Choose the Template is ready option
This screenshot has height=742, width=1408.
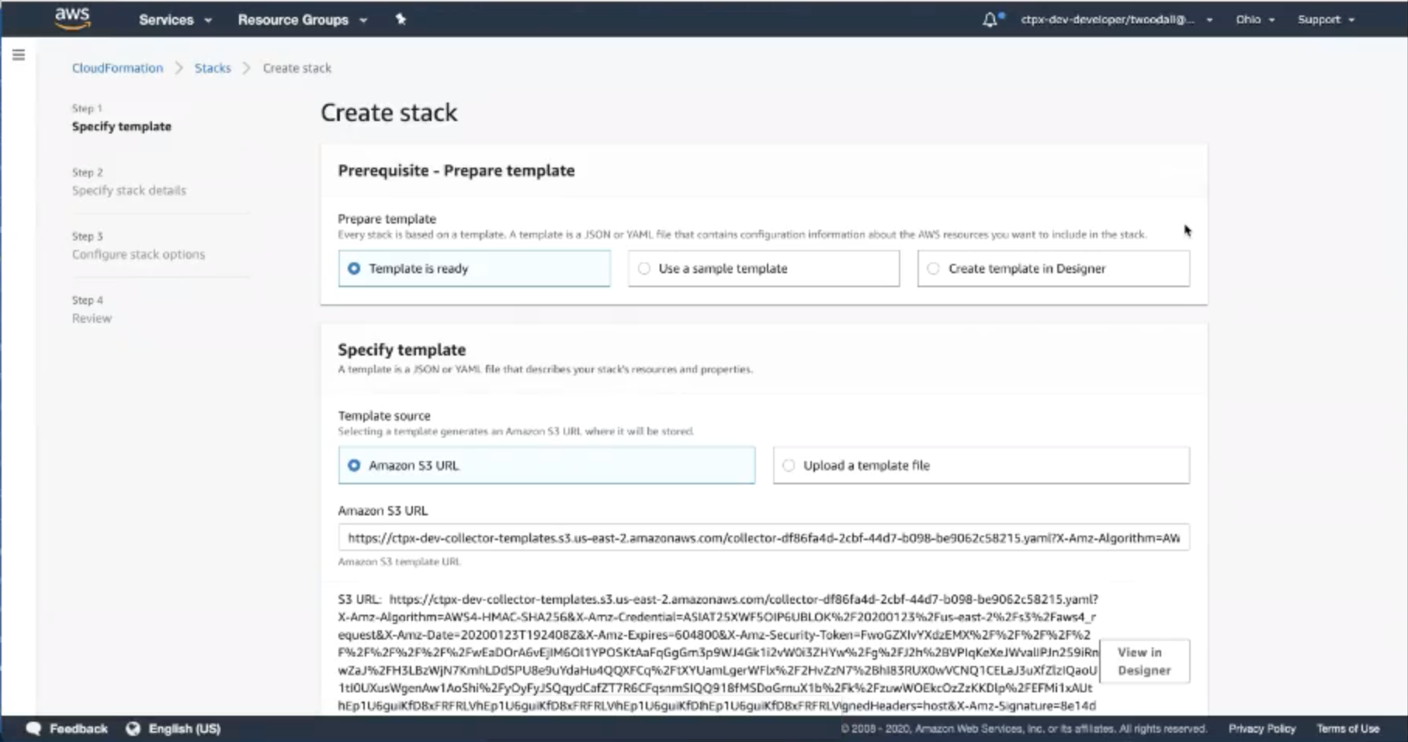(474, 269)
